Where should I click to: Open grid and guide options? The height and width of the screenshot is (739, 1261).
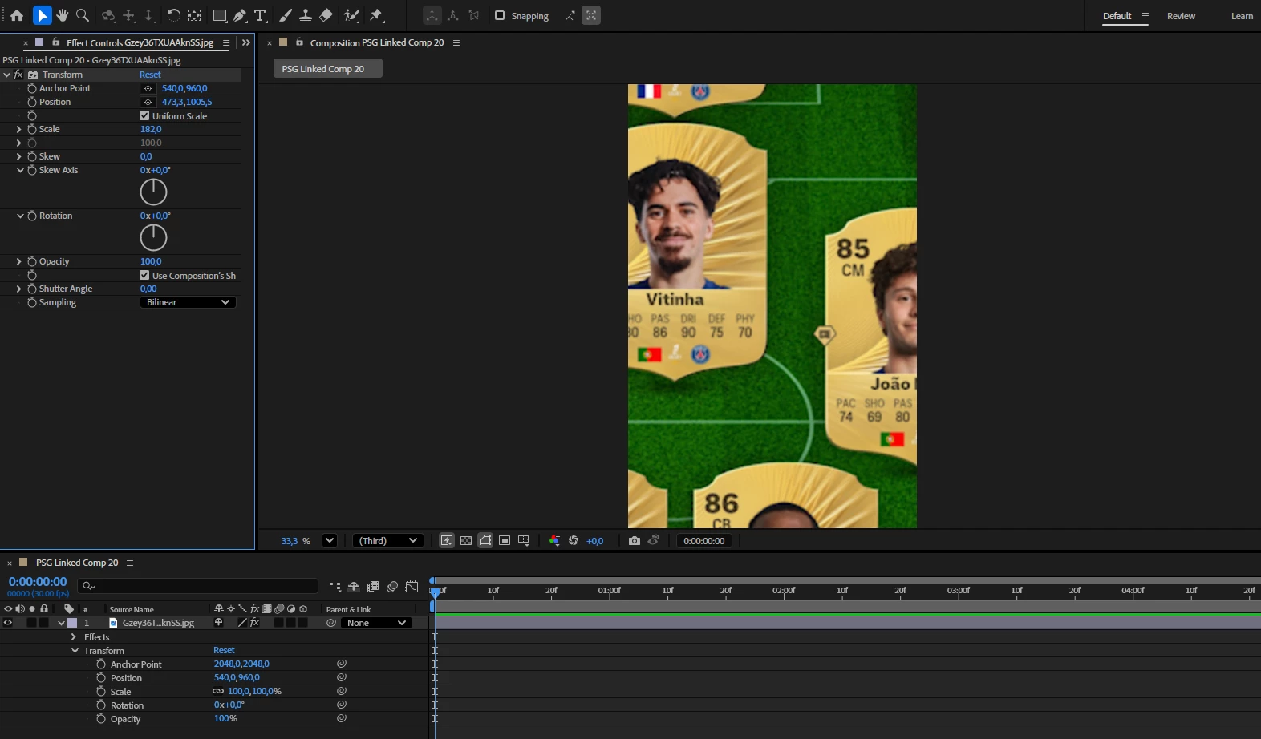click(524, 541)
